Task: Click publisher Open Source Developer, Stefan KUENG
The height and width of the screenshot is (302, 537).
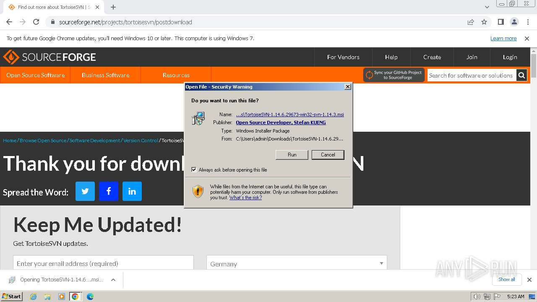Action: coord(281,122)
